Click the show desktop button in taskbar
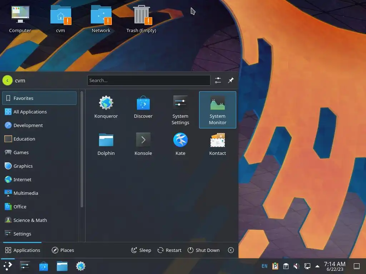 coord(357,266)
